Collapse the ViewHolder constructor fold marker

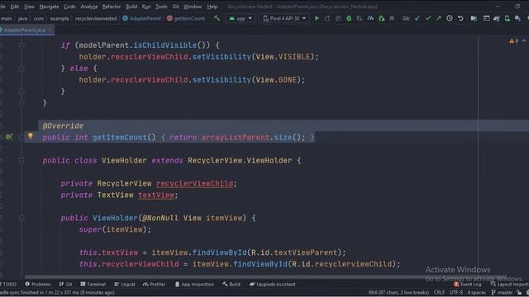(x=21, y=218)
